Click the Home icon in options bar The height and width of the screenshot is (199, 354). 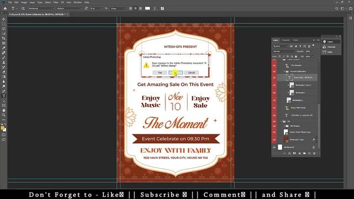(5, 8)
